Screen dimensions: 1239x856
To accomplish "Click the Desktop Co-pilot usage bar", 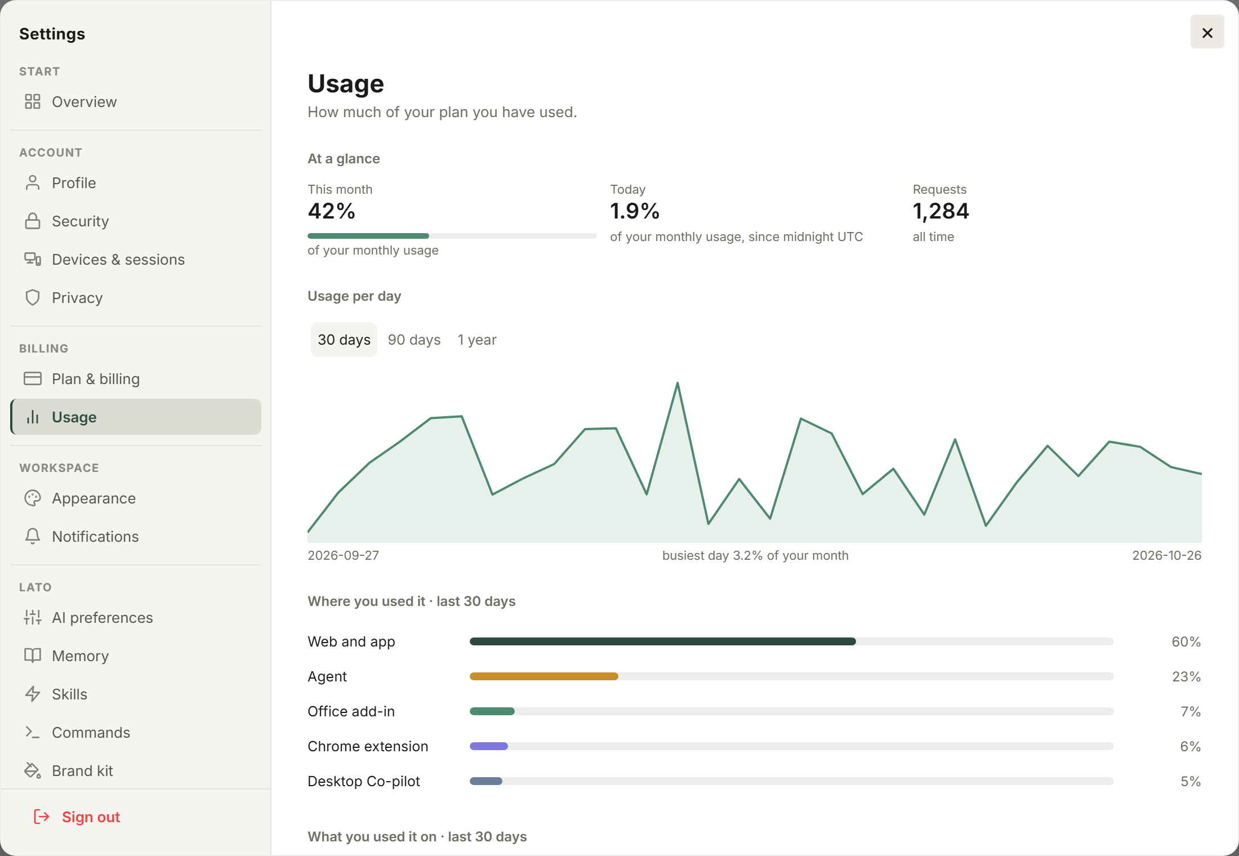I will (x=791, y=781).
